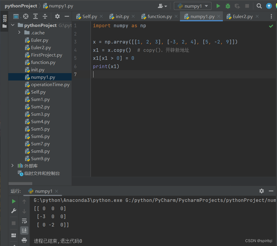277x246 pixels.
Task: Close the function.py tab
Action: (176, 16)
